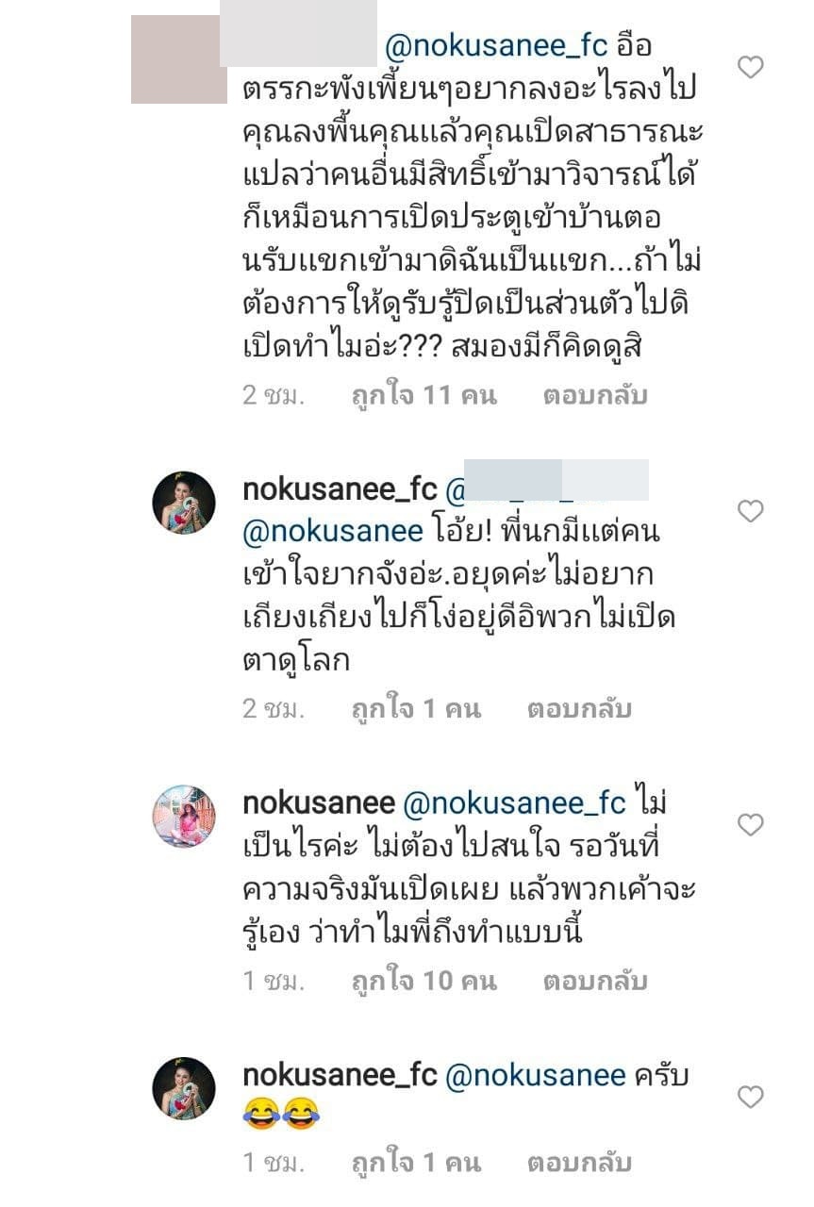Screen dimensions: 814x1207
Task: Like nokusanee_fc's reply about พี่นก
Action: click(x=750, y=512)
